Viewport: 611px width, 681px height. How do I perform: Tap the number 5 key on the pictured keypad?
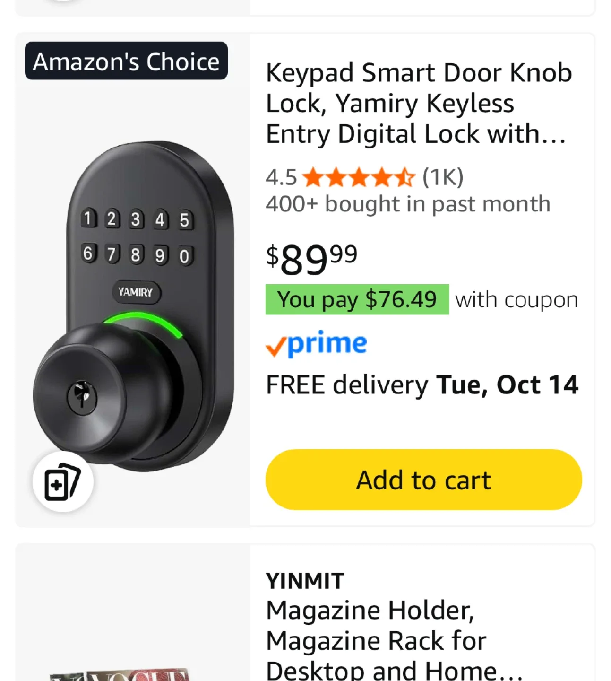coord(184,220)
